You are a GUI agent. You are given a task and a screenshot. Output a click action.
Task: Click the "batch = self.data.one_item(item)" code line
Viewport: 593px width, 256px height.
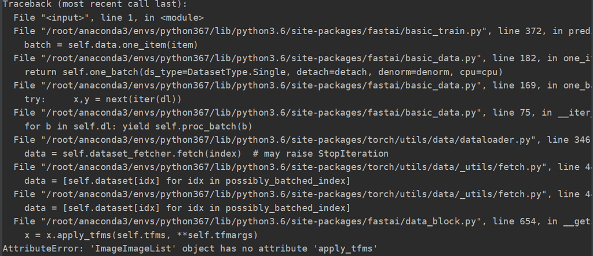pos(111,45)
